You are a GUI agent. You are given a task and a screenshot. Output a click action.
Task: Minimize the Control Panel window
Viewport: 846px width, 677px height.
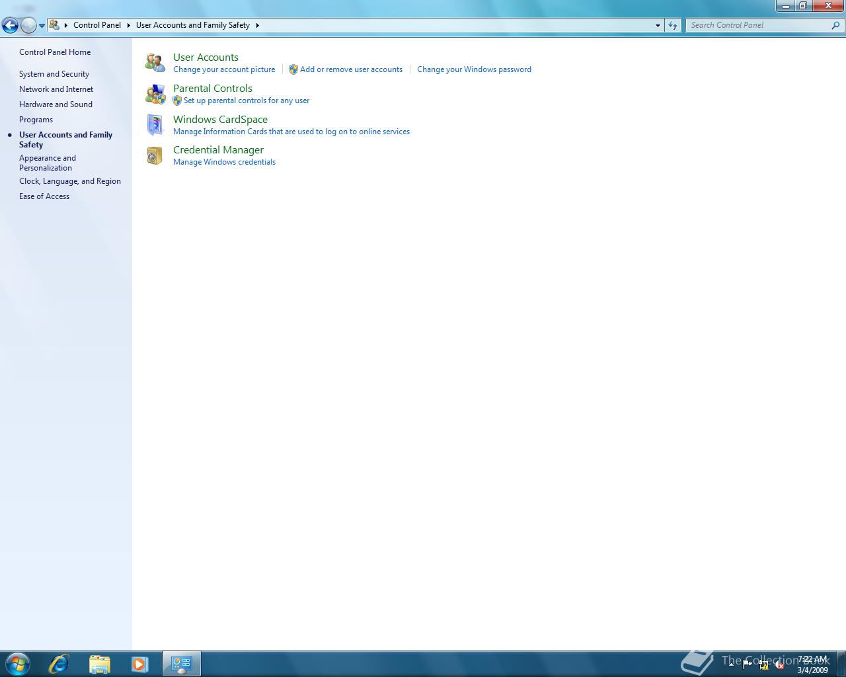pos(785,6)
